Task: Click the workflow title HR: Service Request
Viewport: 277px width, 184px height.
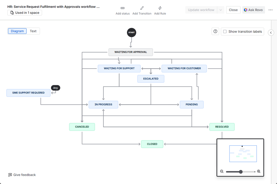Action: (x=53, y=7)
